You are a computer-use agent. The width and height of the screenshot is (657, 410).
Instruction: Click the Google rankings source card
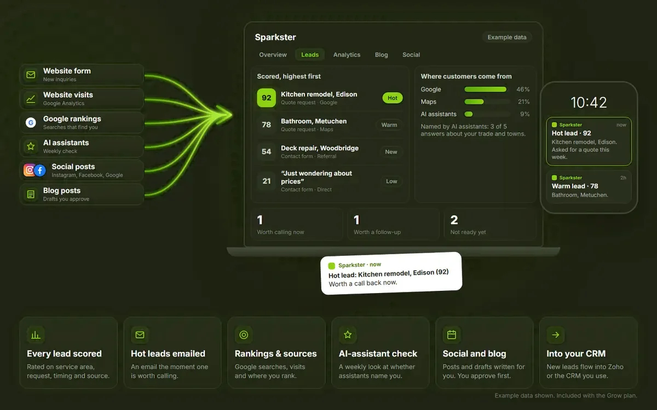point(82,122)
